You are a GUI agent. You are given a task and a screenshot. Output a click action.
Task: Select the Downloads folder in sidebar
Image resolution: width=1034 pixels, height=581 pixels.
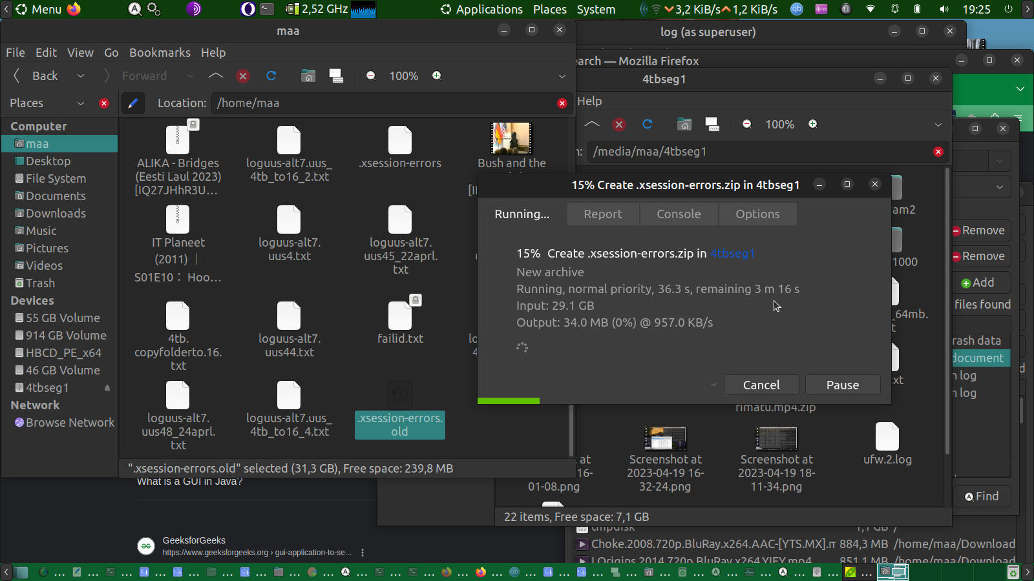pyautogui.click(x=56, y=214)
